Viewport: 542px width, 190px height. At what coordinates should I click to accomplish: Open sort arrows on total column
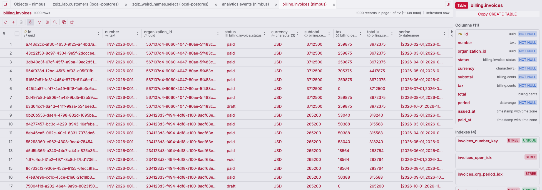(x=392, y=34)
